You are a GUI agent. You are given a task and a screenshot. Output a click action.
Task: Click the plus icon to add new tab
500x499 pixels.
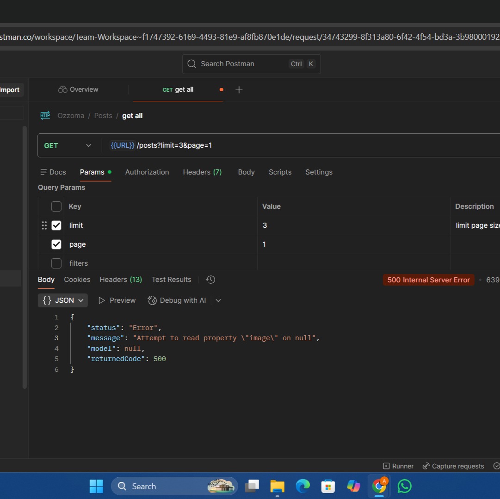point(239,90)
